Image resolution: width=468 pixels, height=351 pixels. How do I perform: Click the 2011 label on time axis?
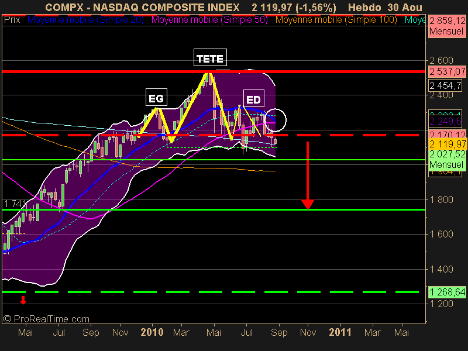coord(340,332)
